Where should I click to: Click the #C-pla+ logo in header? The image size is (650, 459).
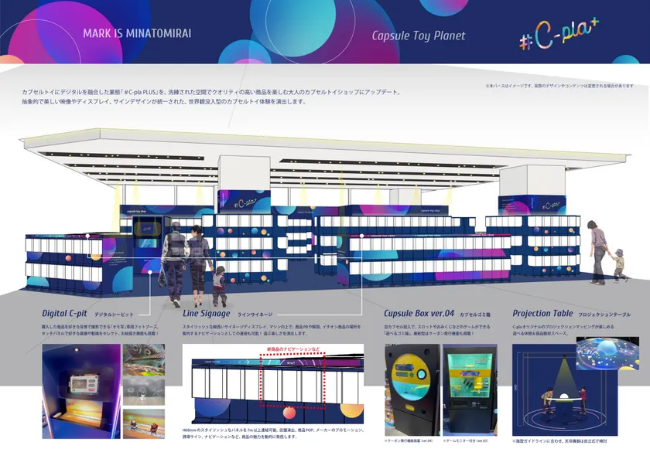559,35
